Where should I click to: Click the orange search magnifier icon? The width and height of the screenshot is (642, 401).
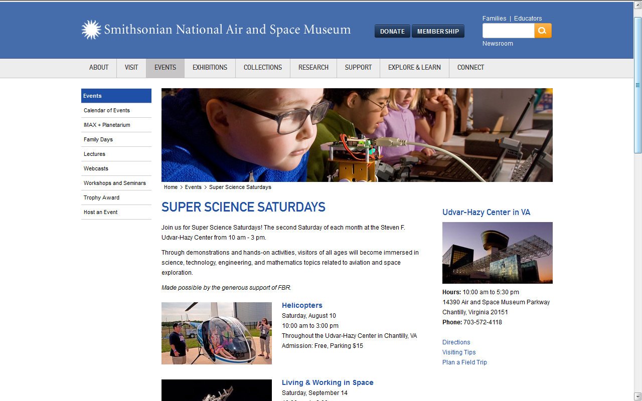pyautogui.click(x=543, y=31)
